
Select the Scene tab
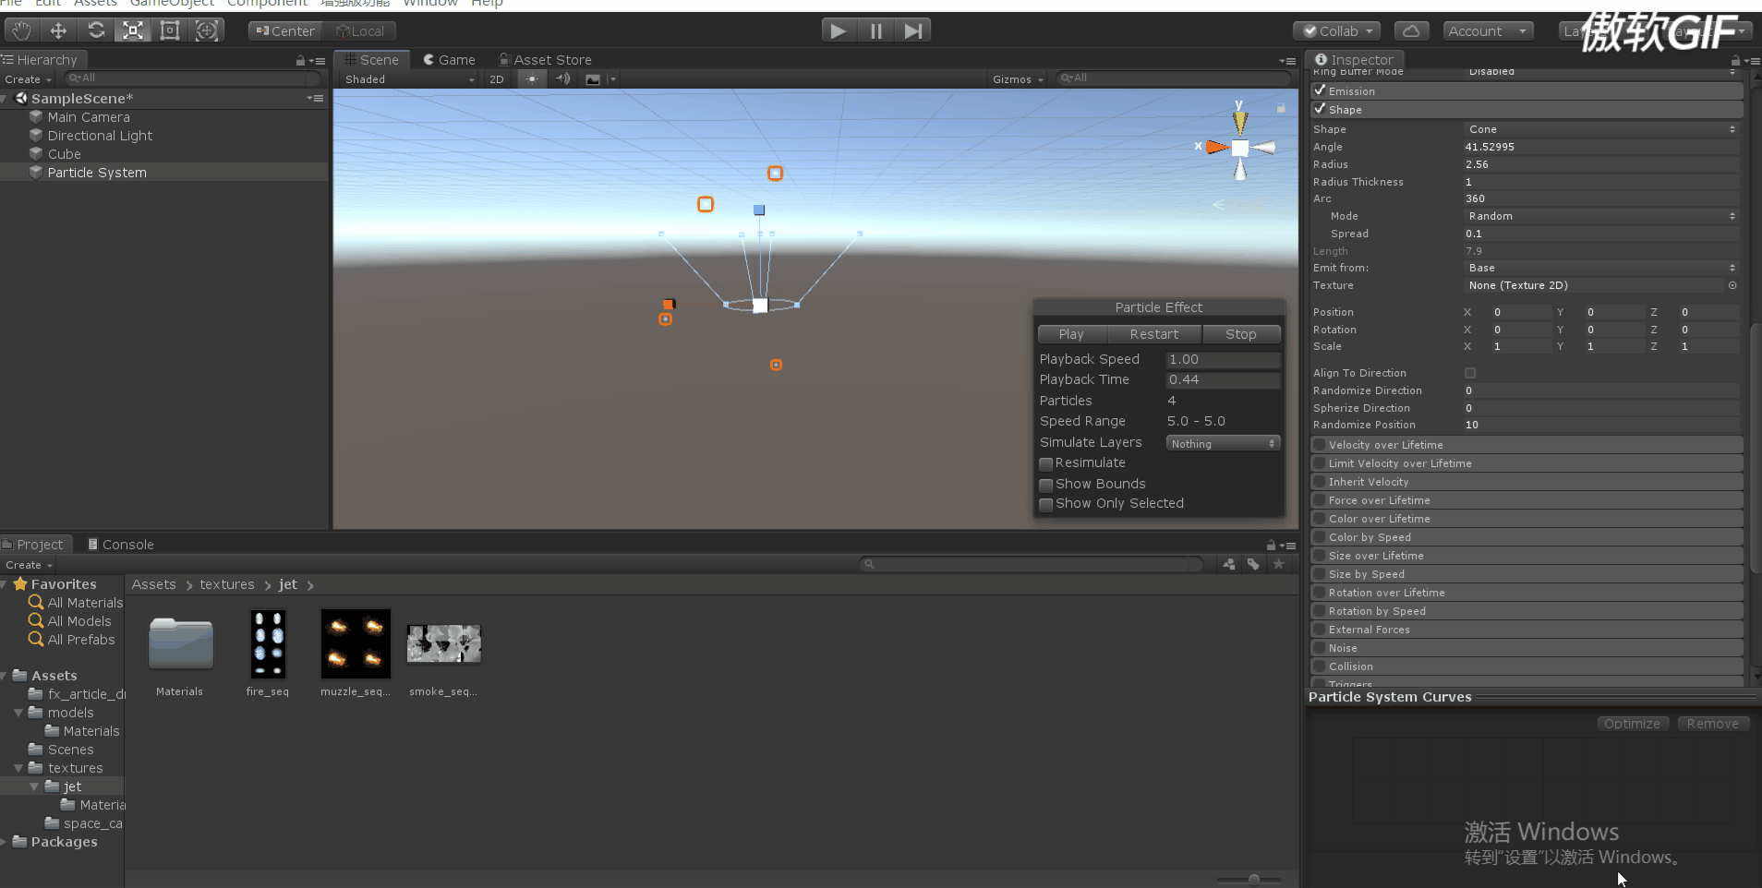click(371, 60)
